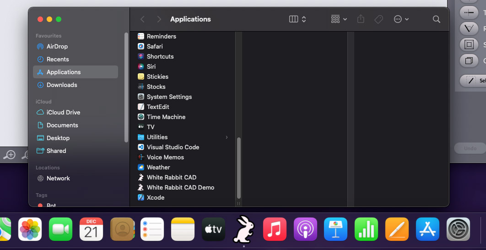Image resolution: width=486 pixels, height=250 pixels.
Task: Open Recents in sidebar
Action: click(x=76, y=59)
